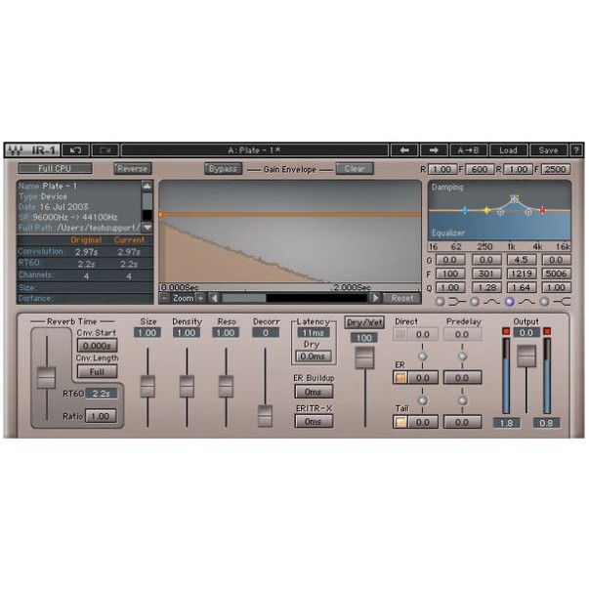This screenshot has width=589, height=589.
Task: Select the low-shelf filter type radio
Action: click(441, 301)
